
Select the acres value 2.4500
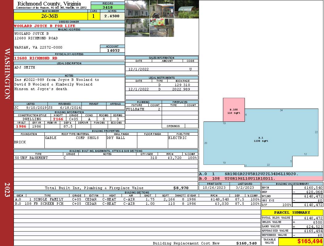point(112,16)
